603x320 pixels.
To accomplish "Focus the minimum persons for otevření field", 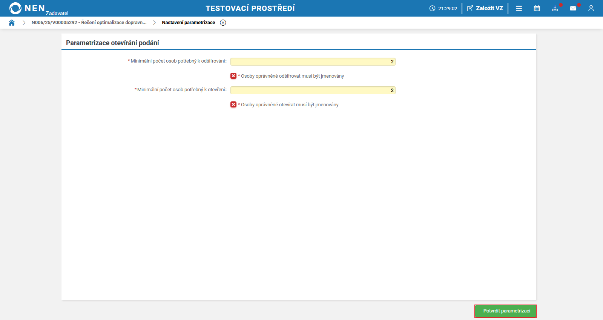I will 313,90.
